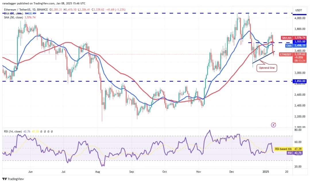Click the Uptrend line callout label
Image resolution: width=310 pixels, height=183 pixels.
click(267, 68)
